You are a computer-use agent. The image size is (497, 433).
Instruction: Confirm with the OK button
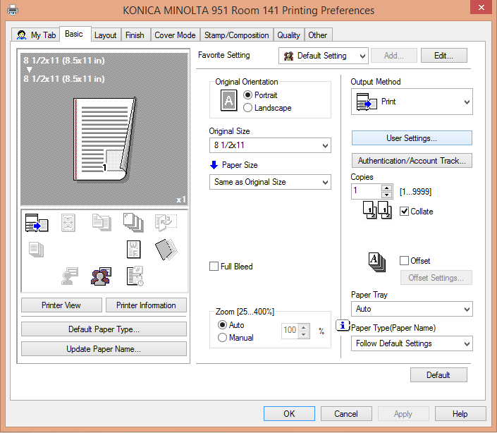(x=289, y=414)
